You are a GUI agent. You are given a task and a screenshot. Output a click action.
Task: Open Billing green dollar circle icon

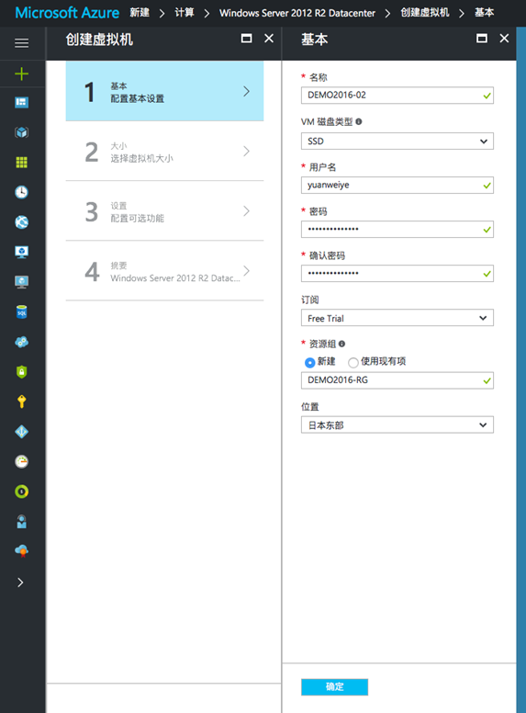click(21, 492)
